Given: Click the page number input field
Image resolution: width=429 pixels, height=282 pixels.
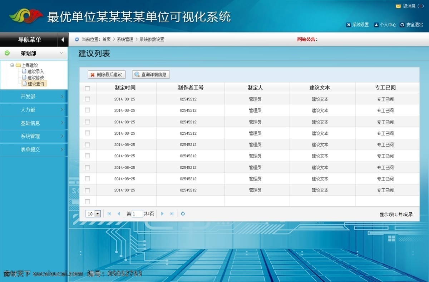Looking at the screenshot, I should point(137,214).
